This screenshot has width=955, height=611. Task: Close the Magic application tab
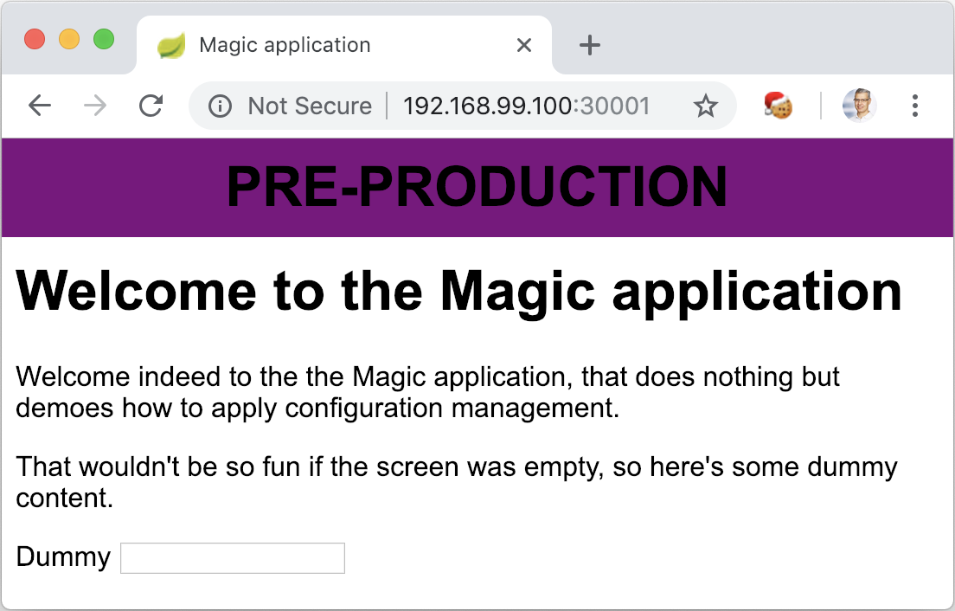(x=523, y=45)
